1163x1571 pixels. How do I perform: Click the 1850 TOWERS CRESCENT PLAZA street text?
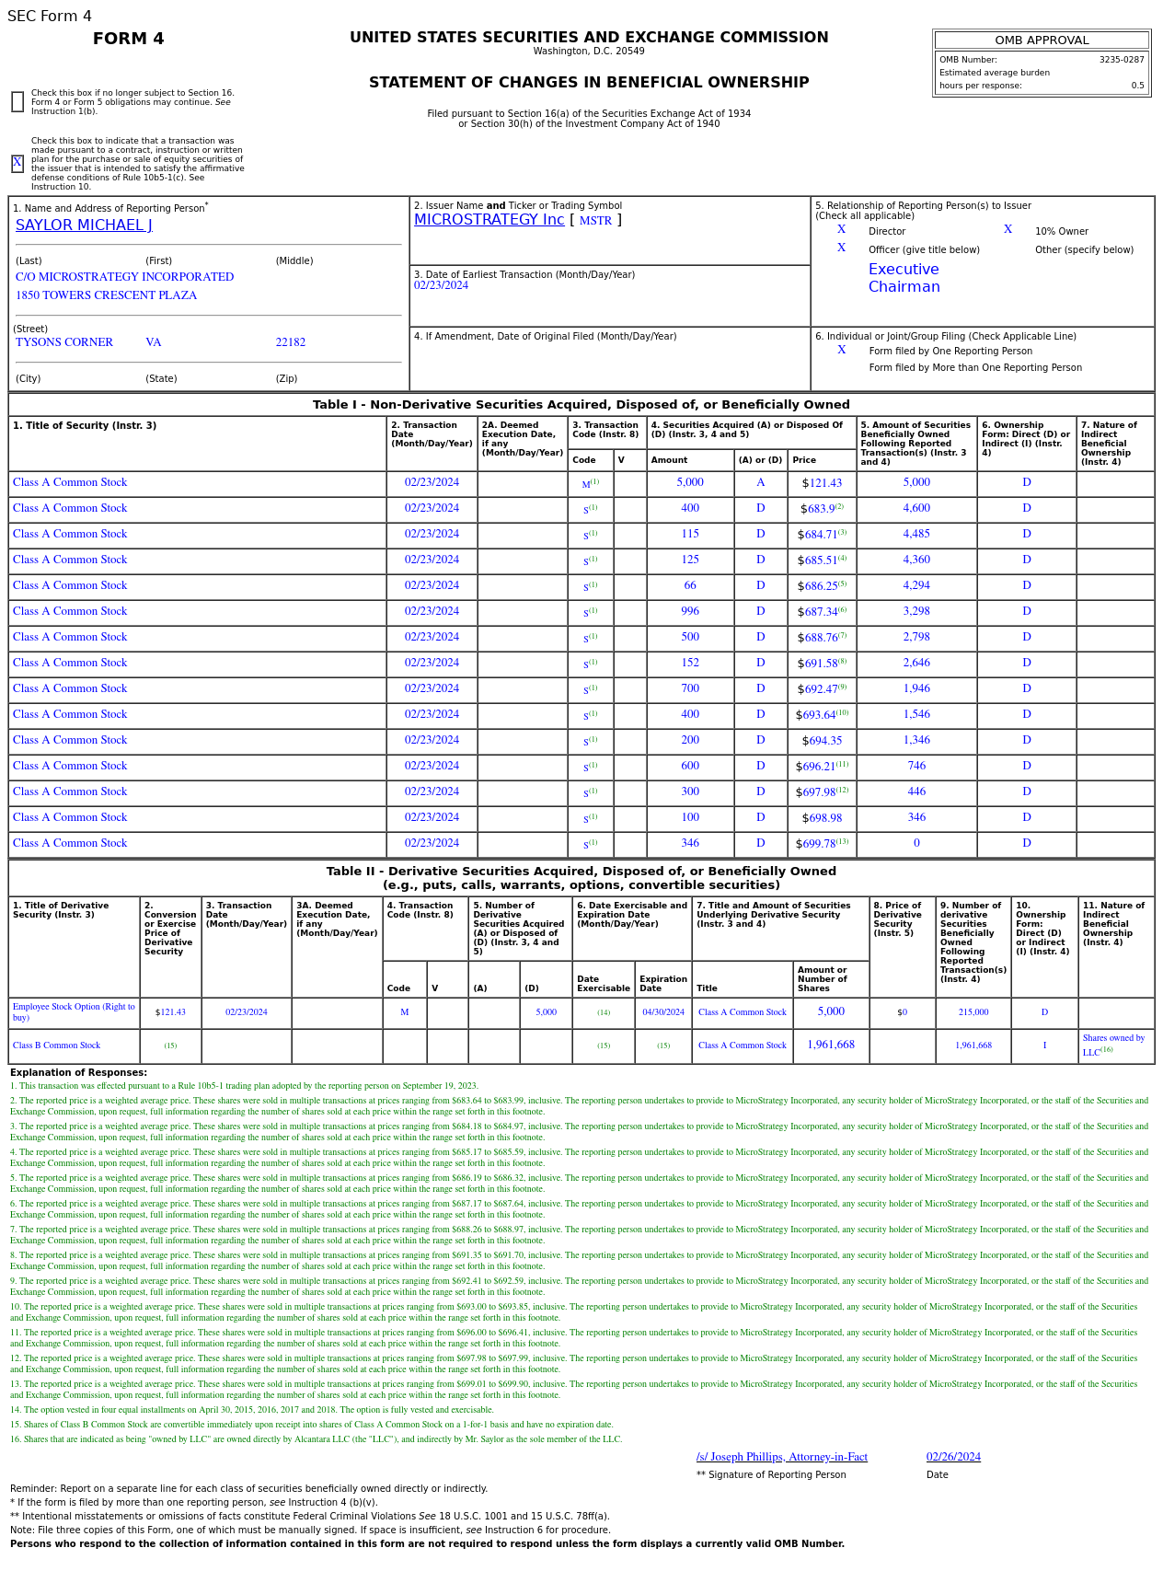point(106,295)
